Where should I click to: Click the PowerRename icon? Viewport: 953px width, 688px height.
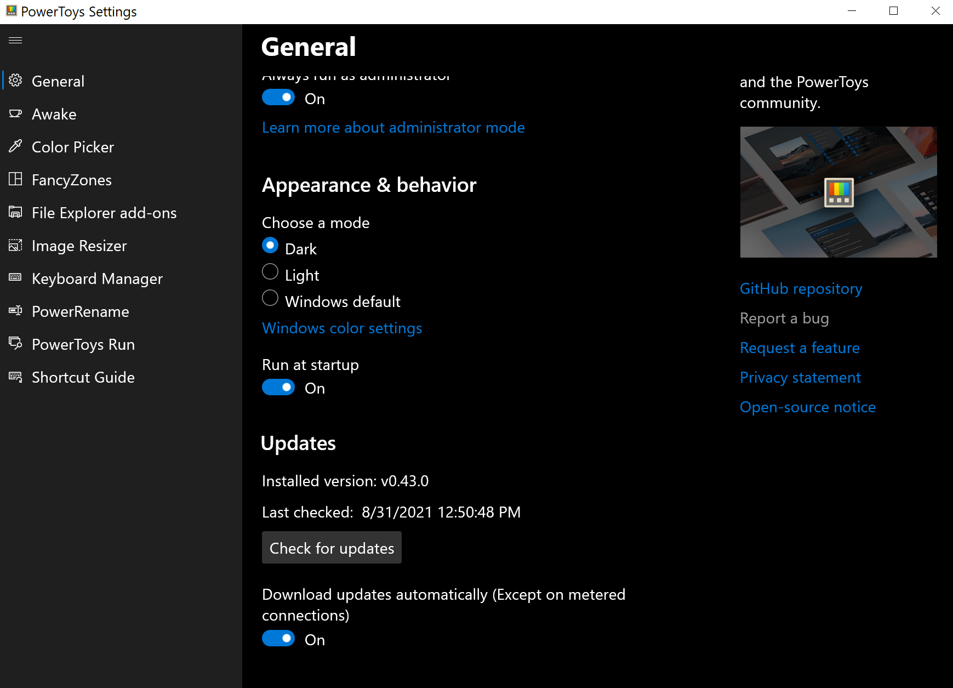(x=15, y=311)
